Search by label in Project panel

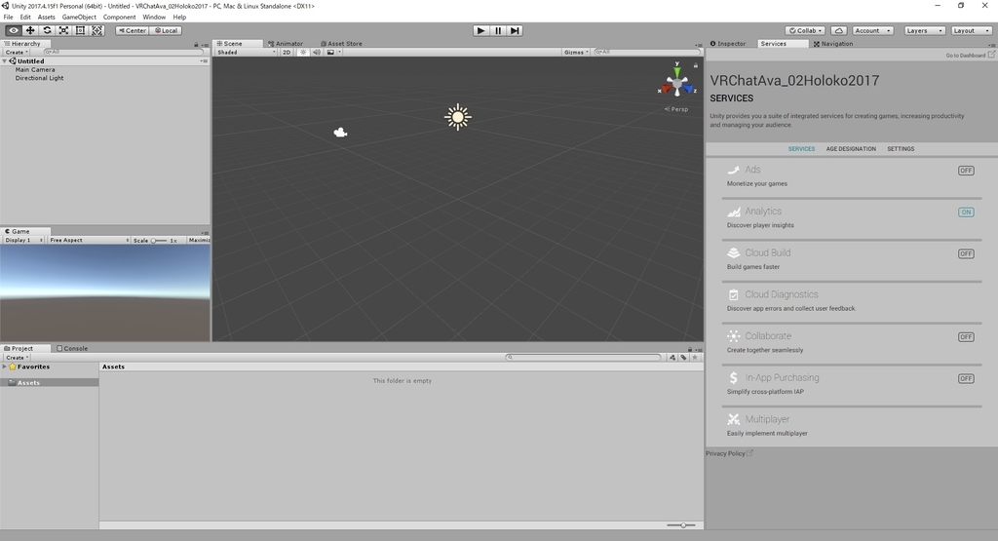683,358
